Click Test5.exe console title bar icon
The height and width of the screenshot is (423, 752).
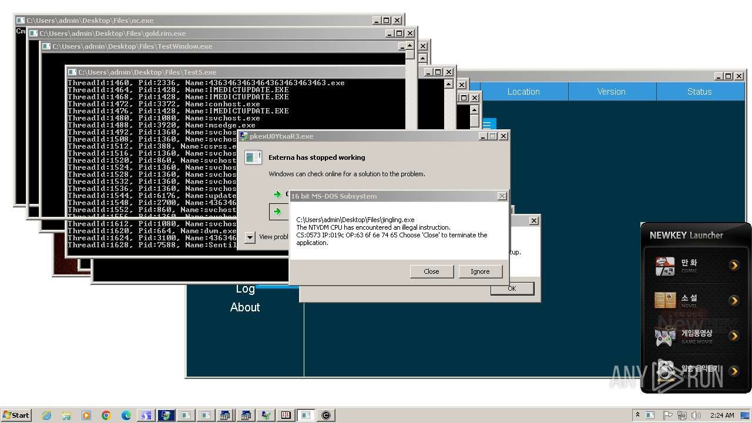coord(72,72)
